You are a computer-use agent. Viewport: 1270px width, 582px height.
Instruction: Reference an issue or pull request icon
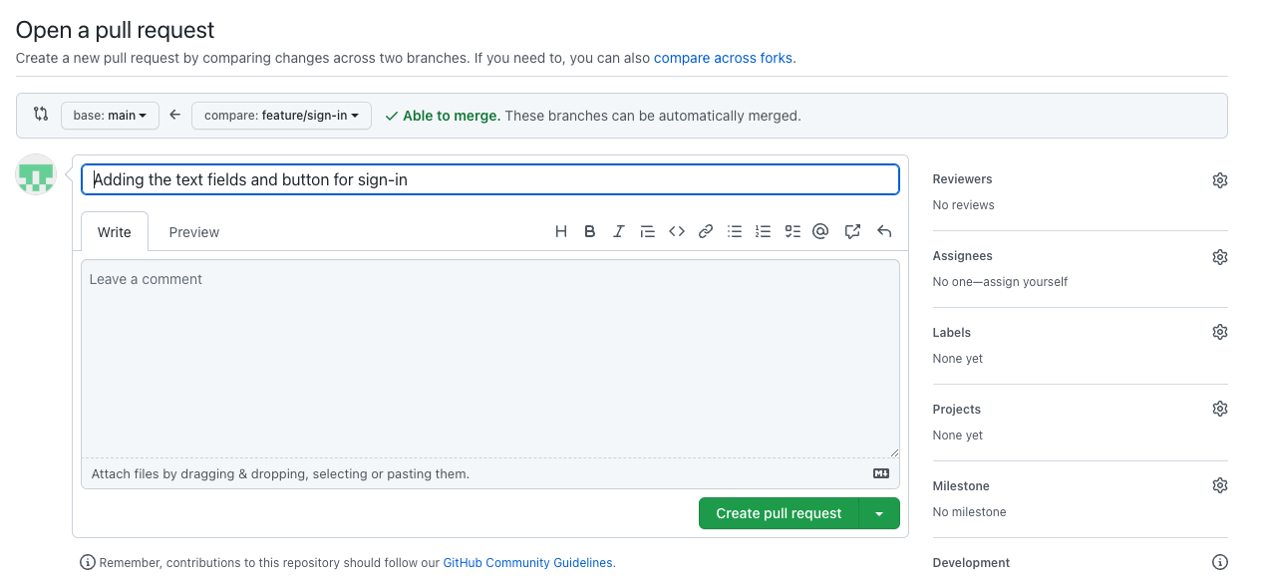(x=852, y=231)
